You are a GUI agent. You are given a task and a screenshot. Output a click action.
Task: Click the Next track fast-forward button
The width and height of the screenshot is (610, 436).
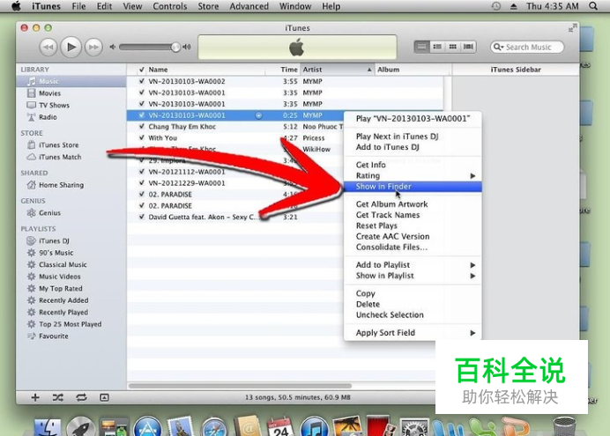click(x=93, y=47)
